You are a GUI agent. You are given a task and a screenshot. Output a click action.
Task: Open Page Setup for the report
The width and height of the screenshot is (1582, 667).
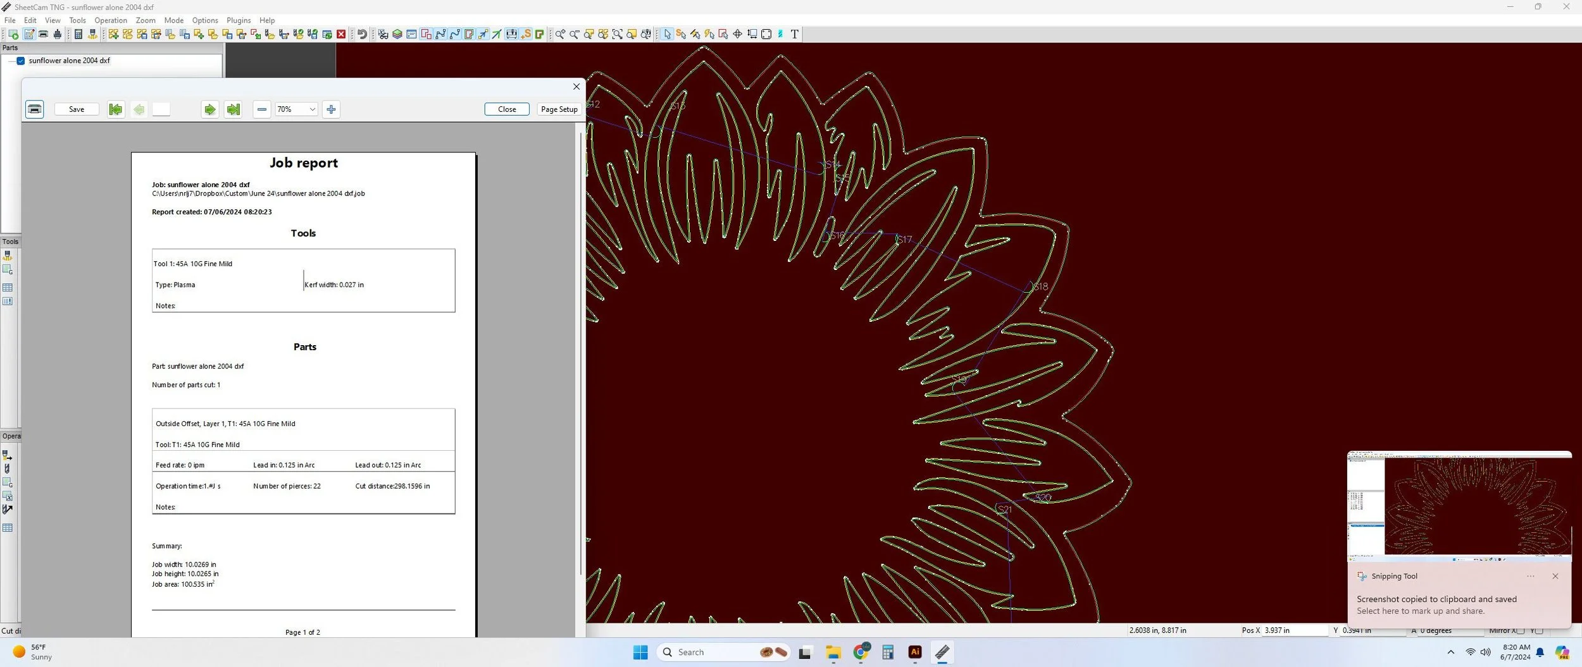[x=559, y=109]
